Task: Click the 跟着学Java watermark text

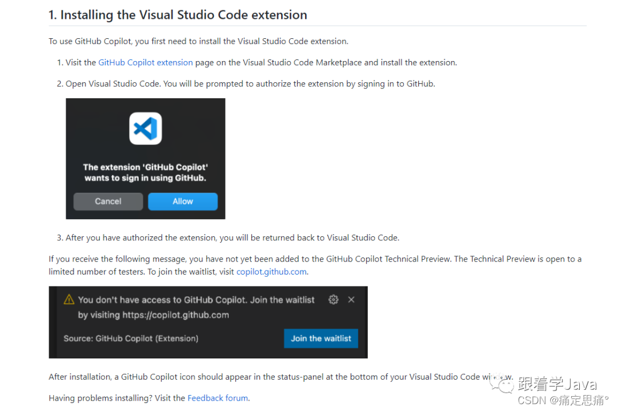Action: [557, 384]
